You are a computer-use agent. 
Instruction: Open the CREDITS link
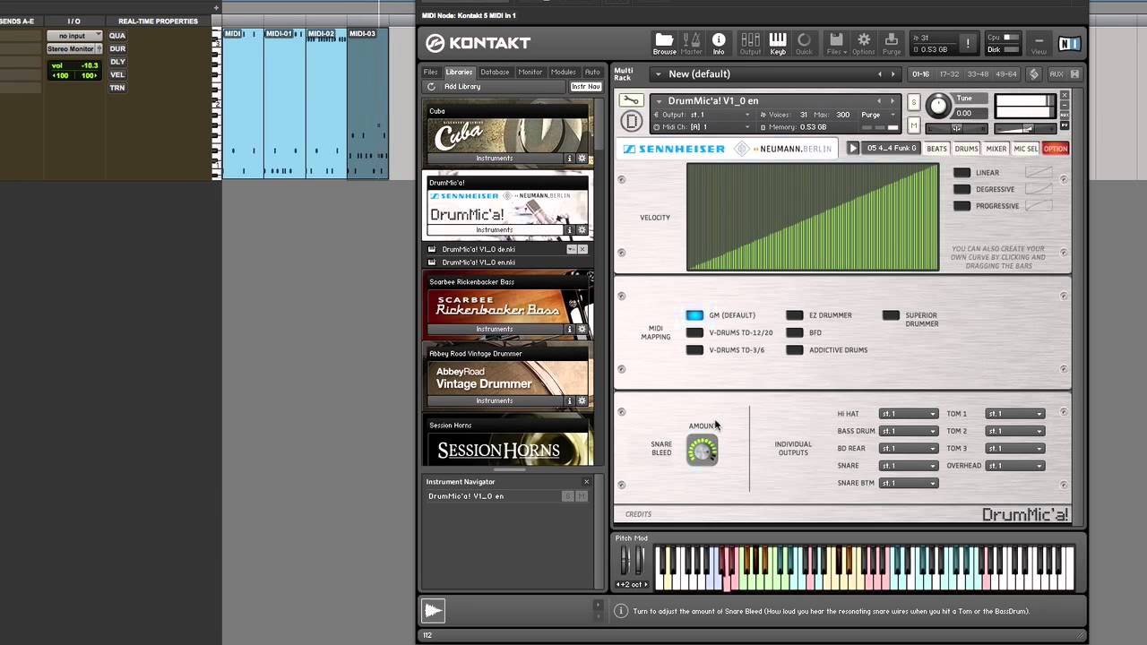tap(638, 514)
